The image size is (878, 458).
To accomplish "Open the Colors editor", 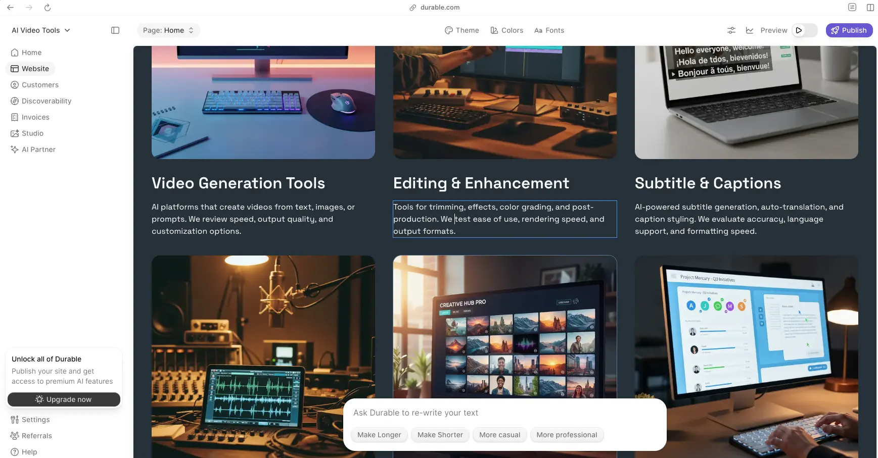I will (x=507, y=30).
